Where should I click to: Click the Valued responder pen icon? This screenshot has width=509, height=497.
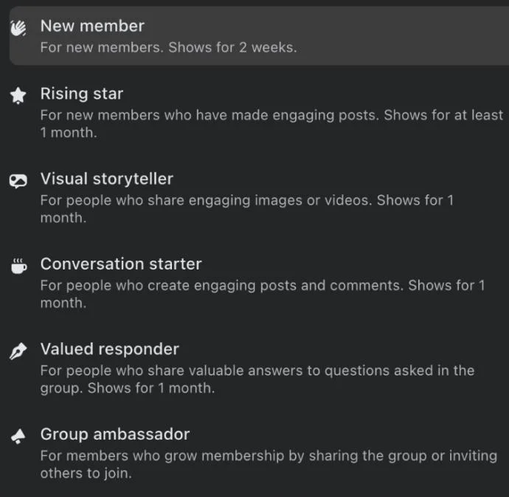tap(18, 351)
